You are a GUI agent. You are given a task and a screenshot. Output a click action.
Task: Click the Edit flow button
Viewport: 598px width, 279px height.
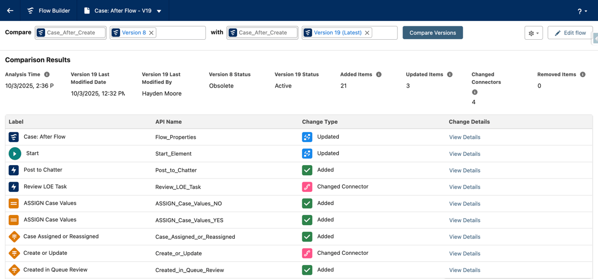coord(570,33)
